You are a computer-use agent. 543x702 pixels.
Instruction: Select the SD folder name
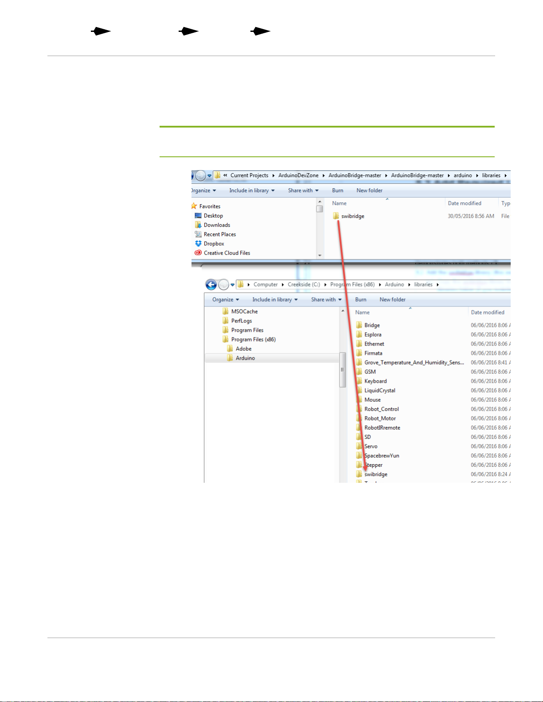[367, 437]
